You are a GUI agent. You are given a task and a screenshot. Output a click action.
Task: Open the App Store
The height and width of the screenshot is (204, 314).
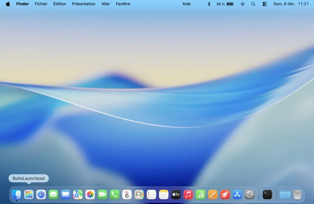point(237,194)
